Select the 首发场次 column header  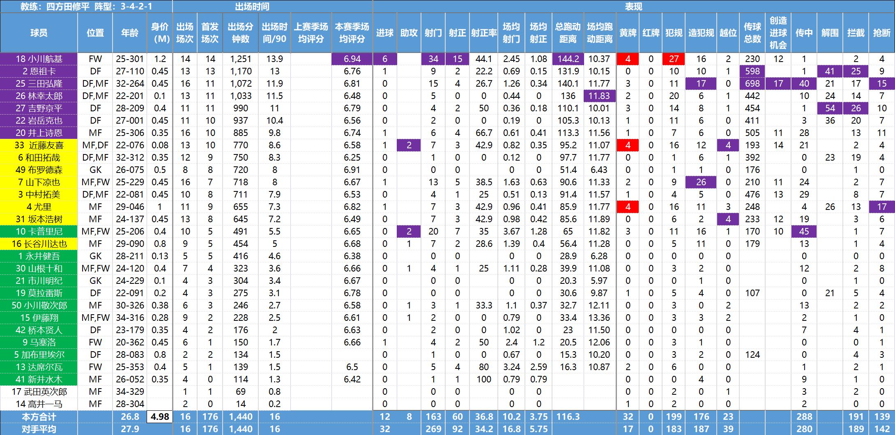click(210, 33)
